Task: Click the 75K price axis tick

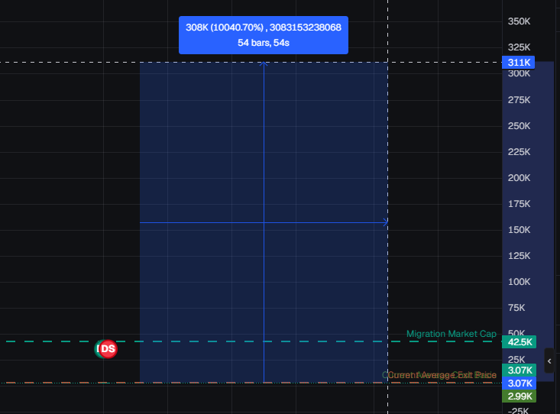Action: (516, 308)
